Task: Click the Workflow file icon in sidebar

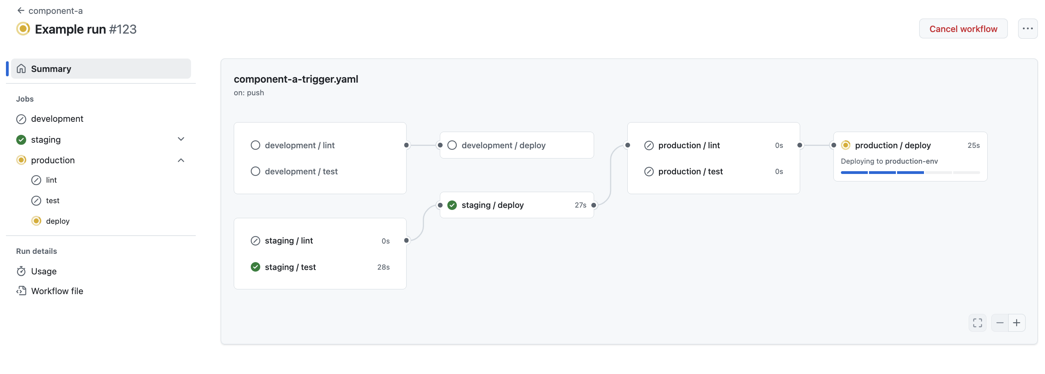Action: 21,291
